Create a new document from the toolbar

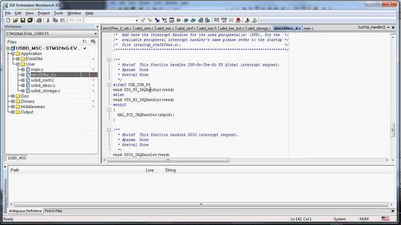tap(8, 20)
